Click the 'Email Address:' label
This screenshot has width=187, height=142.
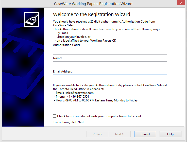63,72
